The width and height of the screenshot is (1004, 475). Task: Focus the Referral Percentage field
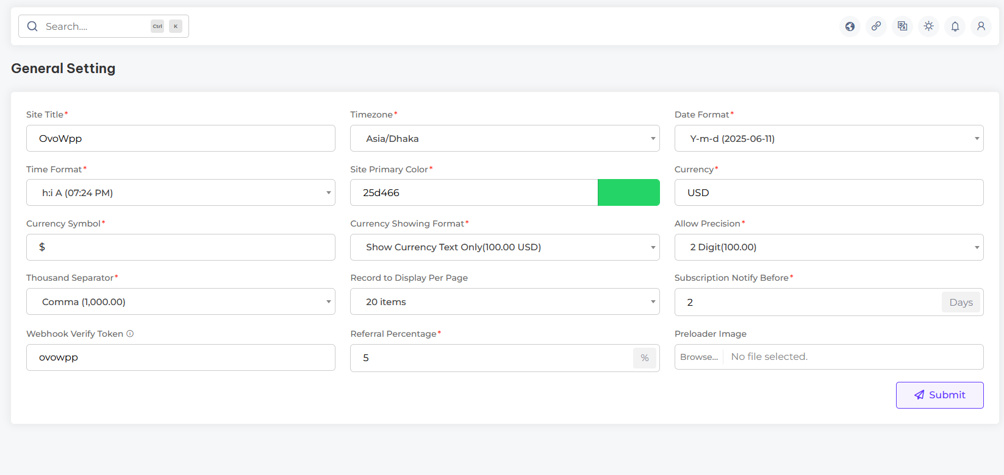(x=491, y=358)
